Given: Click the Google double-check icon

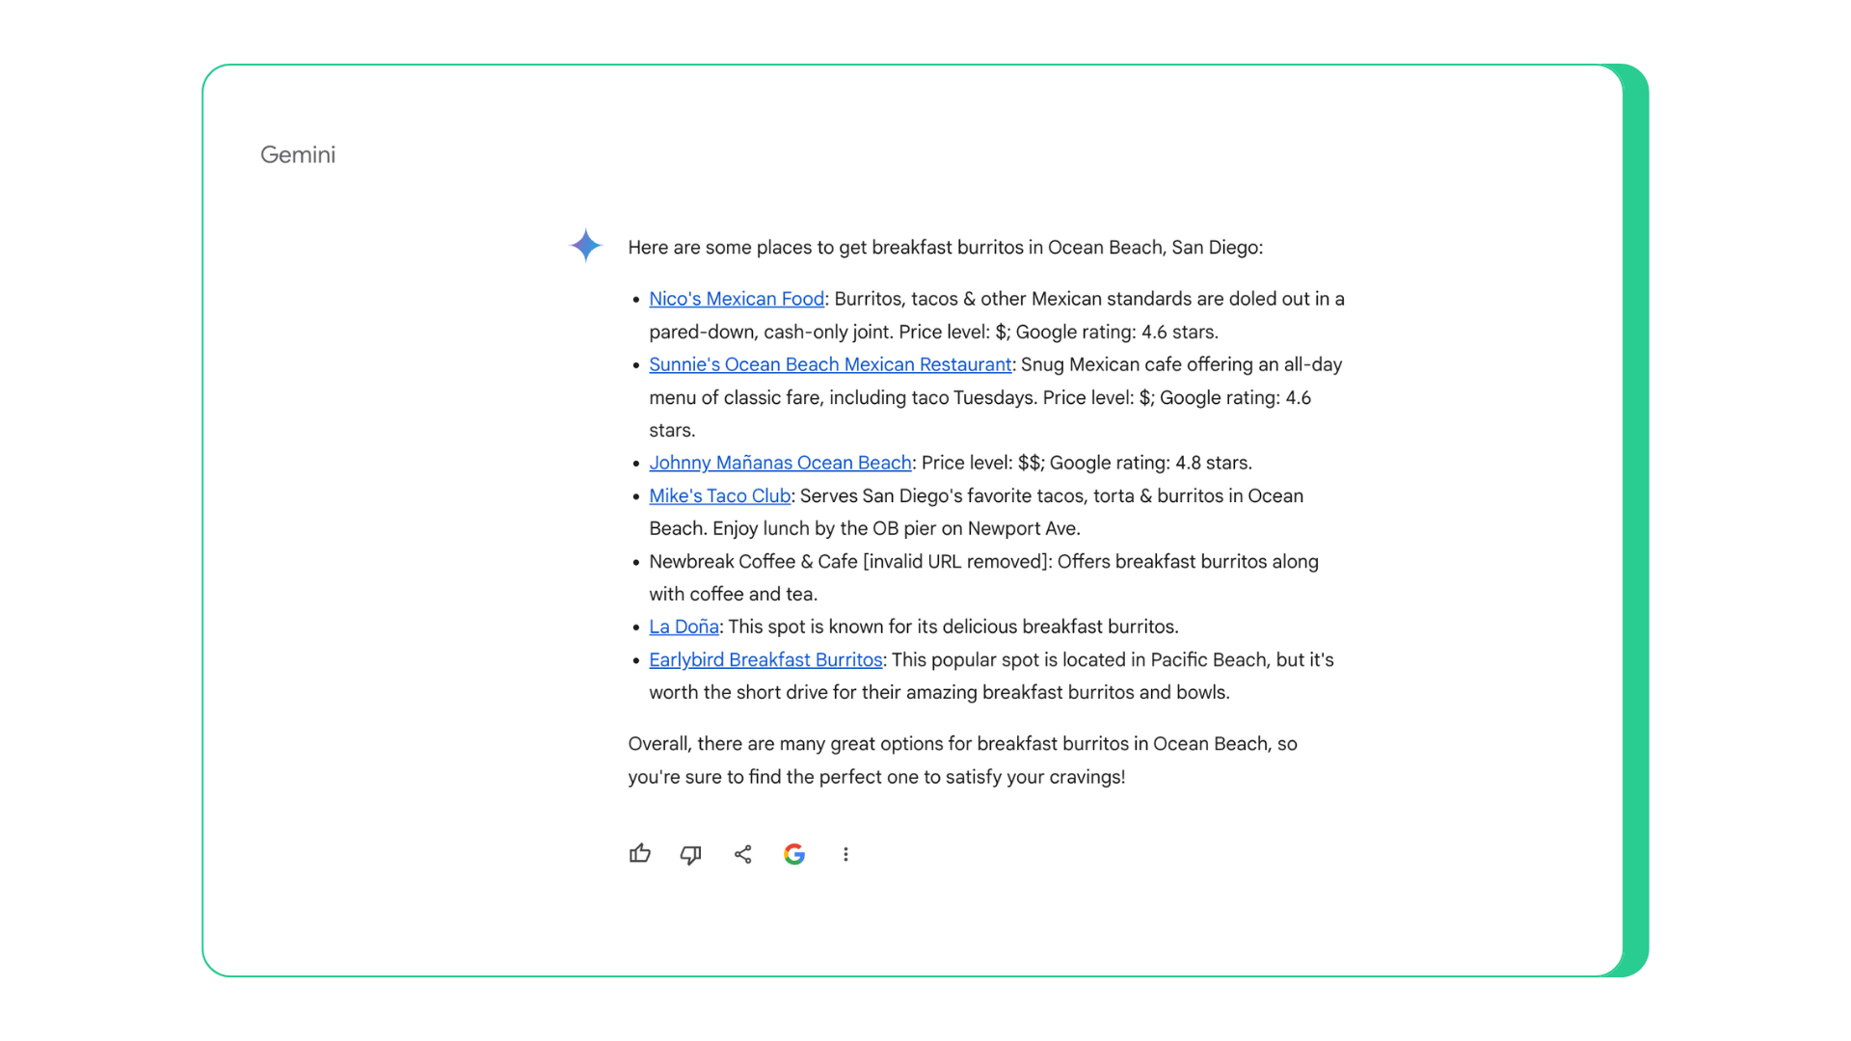Looking at the screenshot, I should point(794,854).
